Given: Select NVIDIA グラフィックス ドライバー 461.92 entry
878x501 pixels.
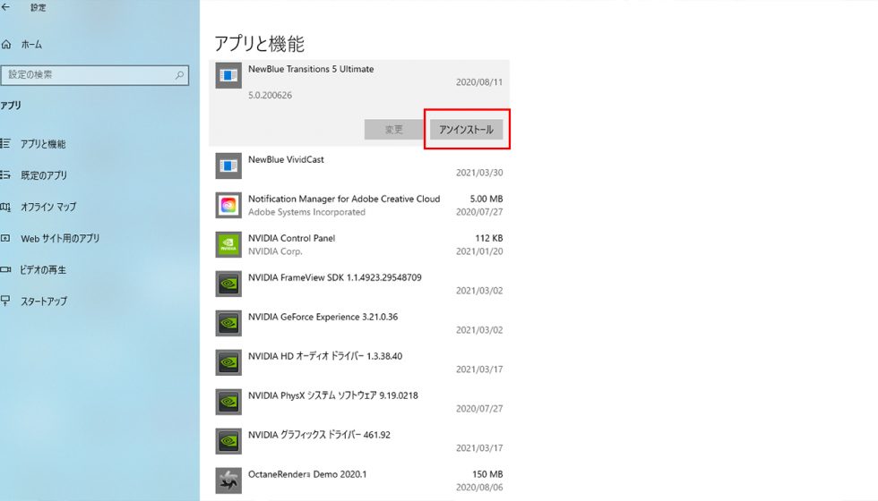Looking at the screenshot, I should (359, 441).
